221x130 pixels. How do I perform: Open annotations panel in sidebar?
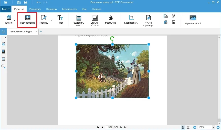3,59
